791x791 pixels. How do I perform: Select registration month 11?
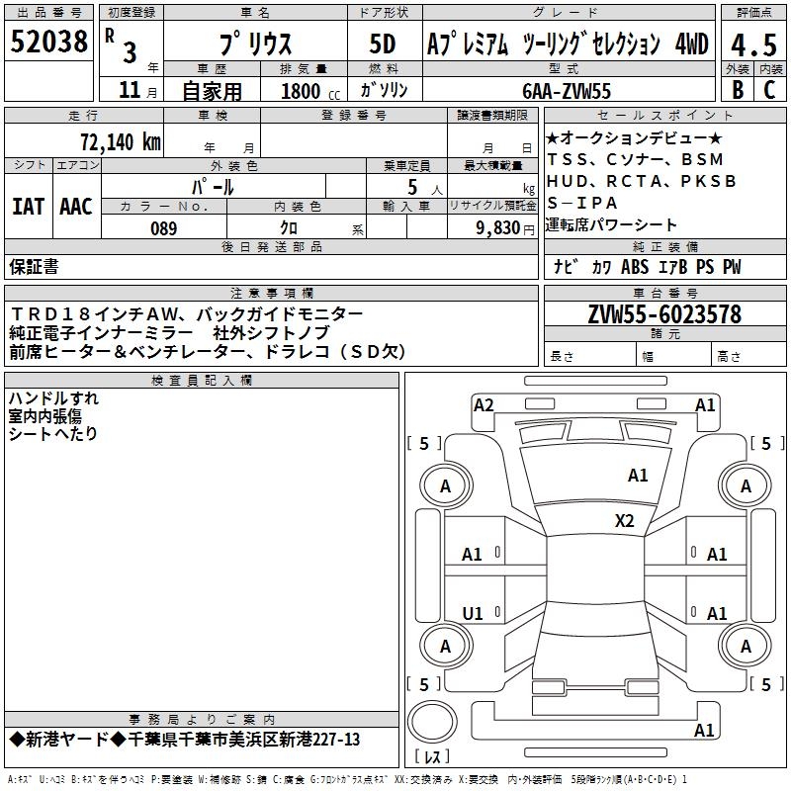(x=130, y=90)
